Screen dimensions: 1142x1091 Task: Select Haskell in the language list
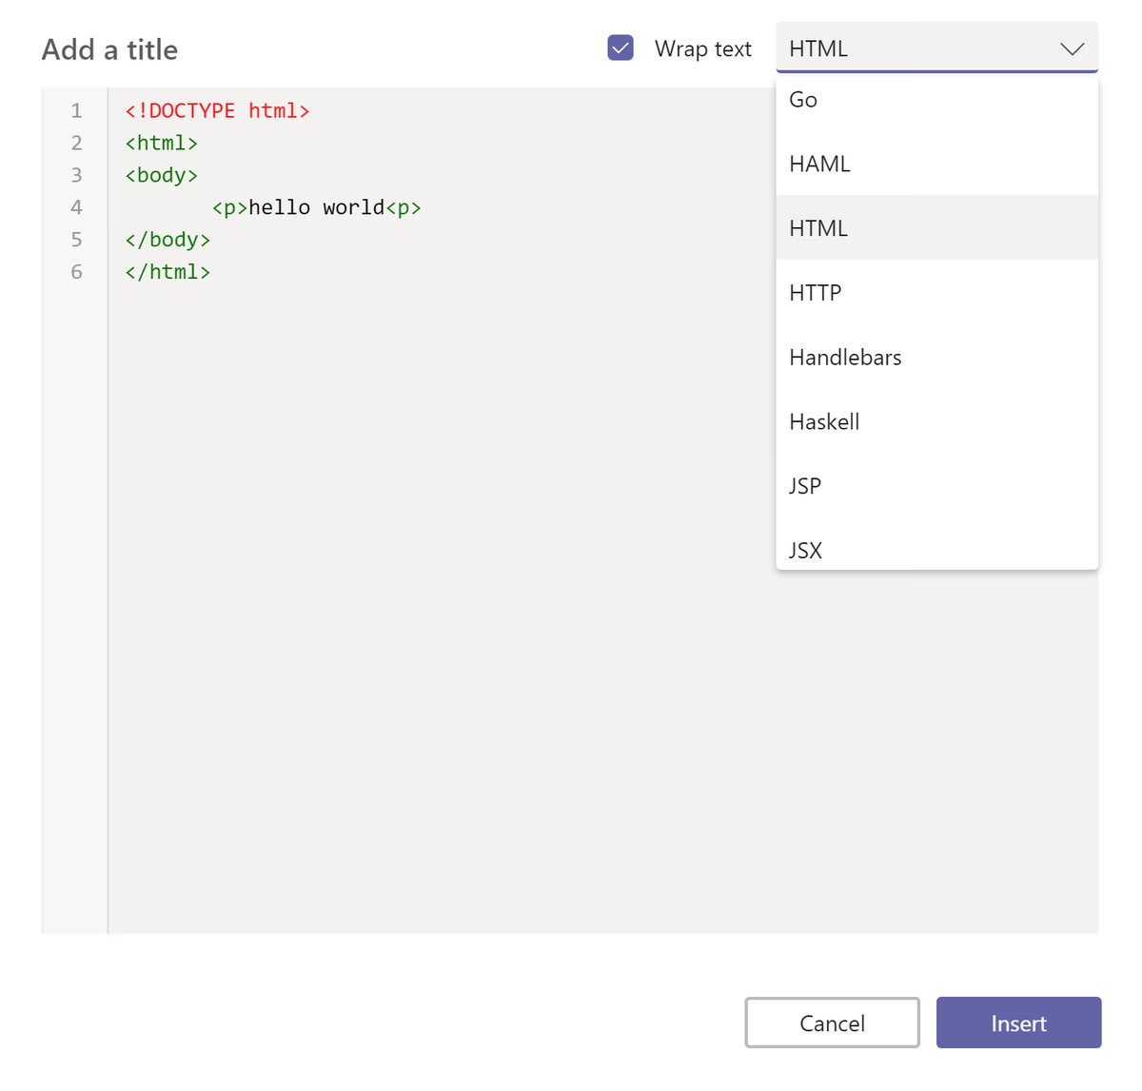(x=824, y=422)
